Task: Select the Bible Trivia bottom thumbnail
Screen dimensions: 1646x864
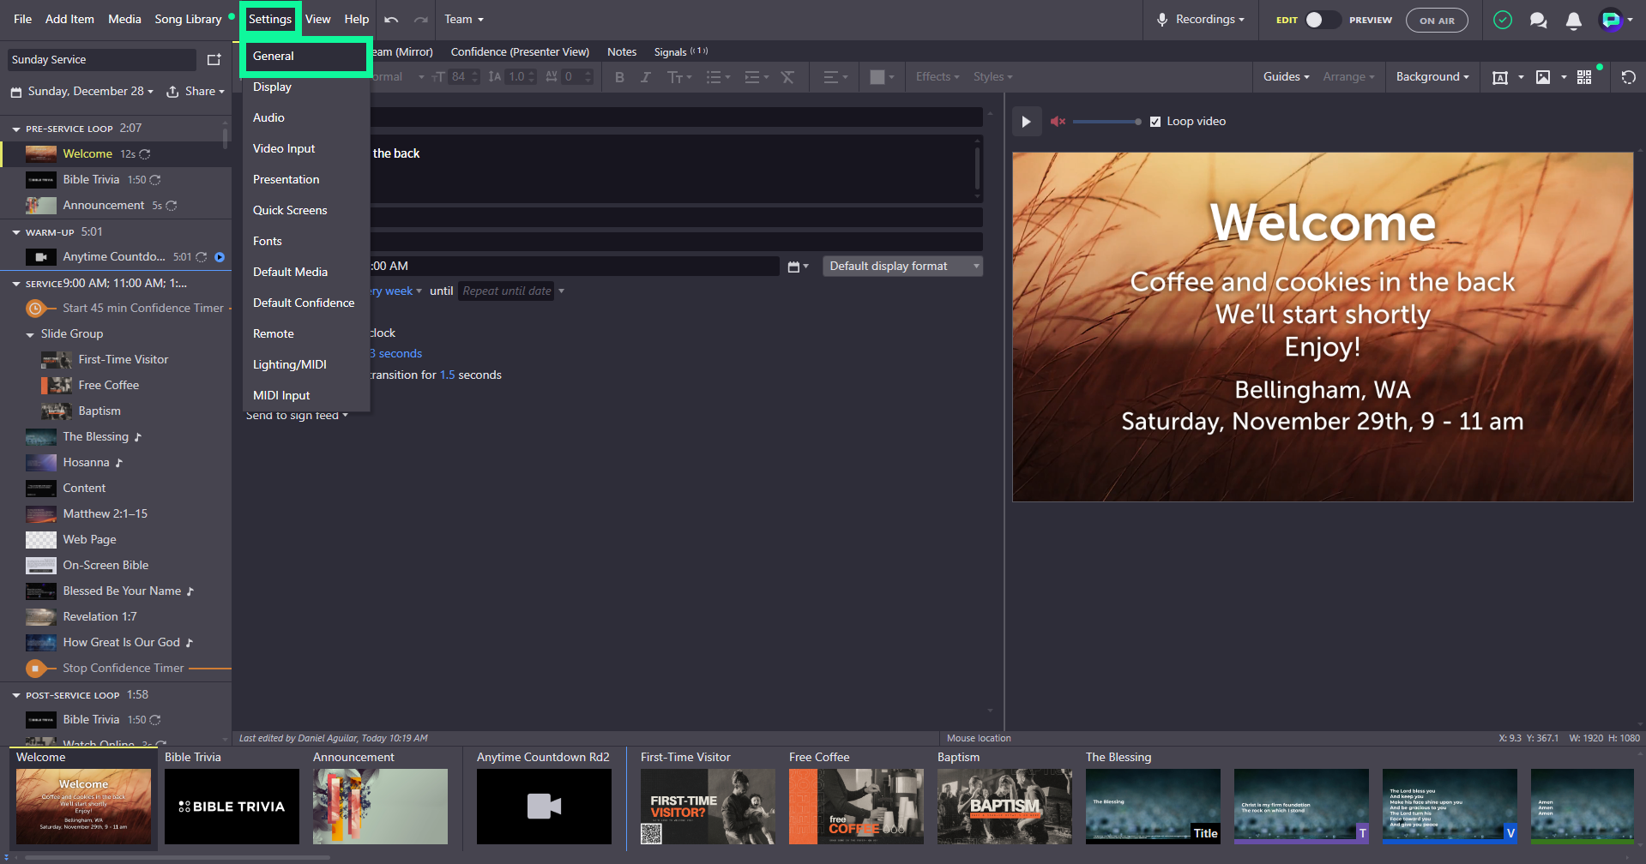Action: 232,807
